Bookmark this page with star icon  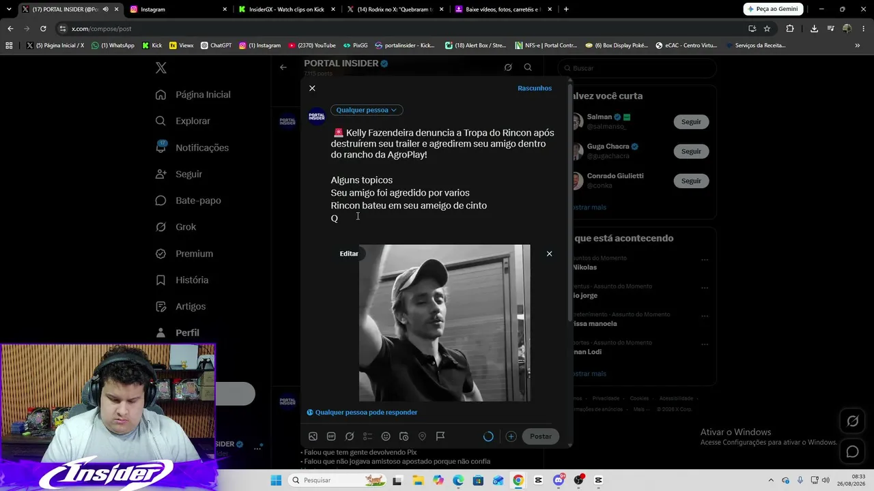pos(767,29)
